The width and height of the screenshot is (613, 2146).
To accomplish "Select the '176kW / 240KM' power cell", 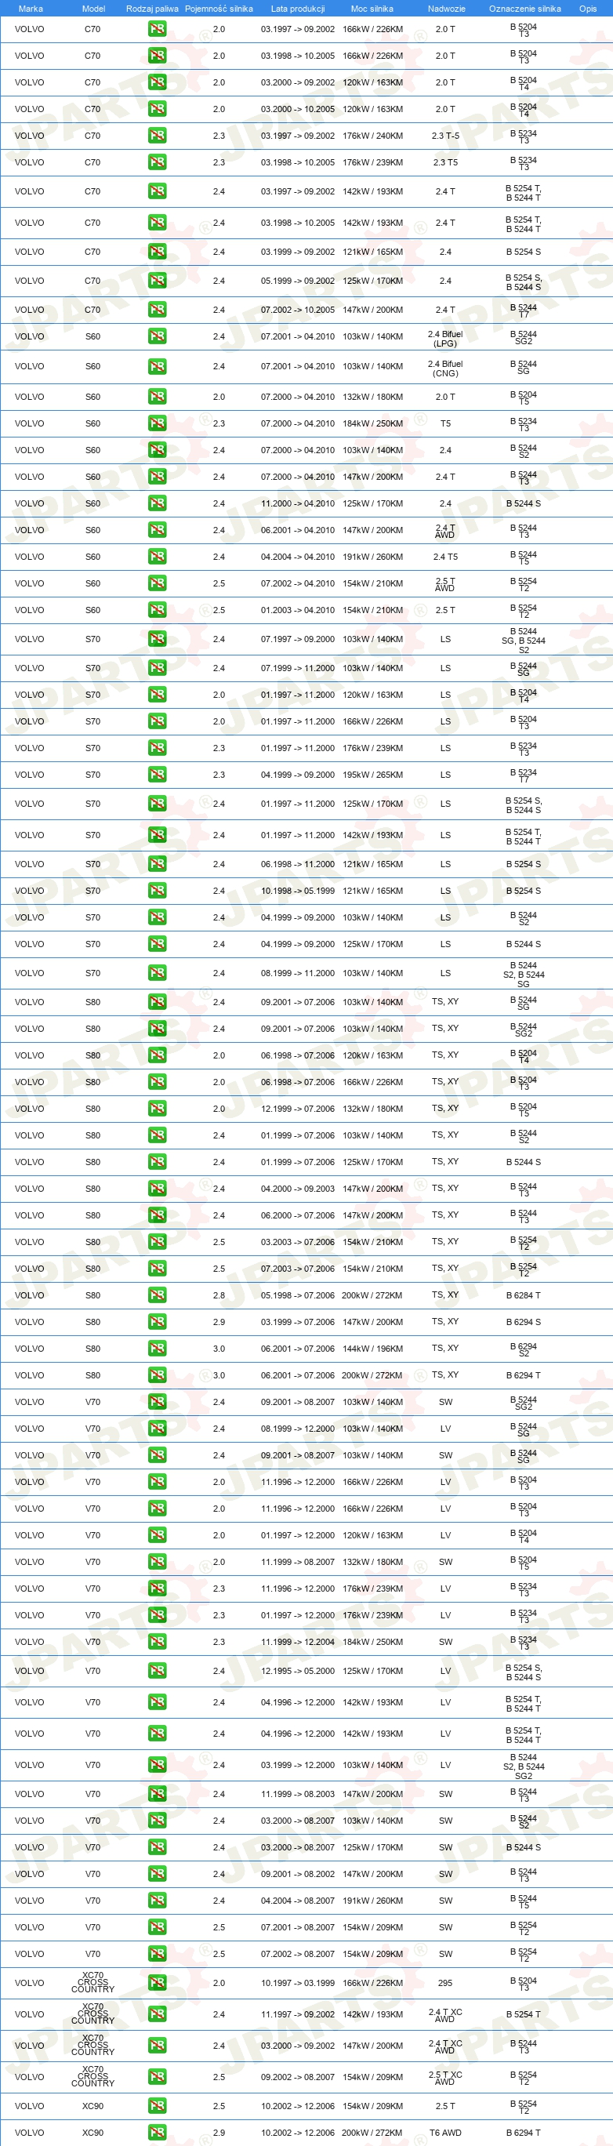I will [372, 136].
